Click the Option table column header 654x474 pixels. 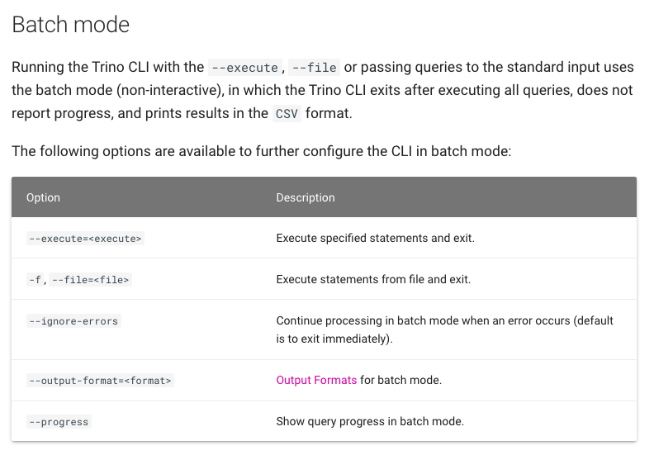point(44,197)
